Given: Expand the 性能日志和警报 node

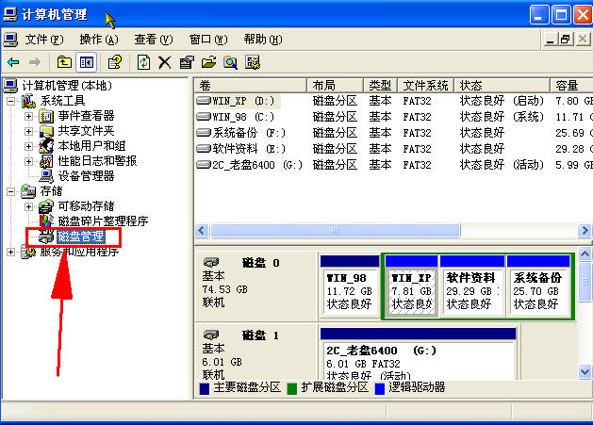Looking at the screenshot, I should click(x=28, y=161).
